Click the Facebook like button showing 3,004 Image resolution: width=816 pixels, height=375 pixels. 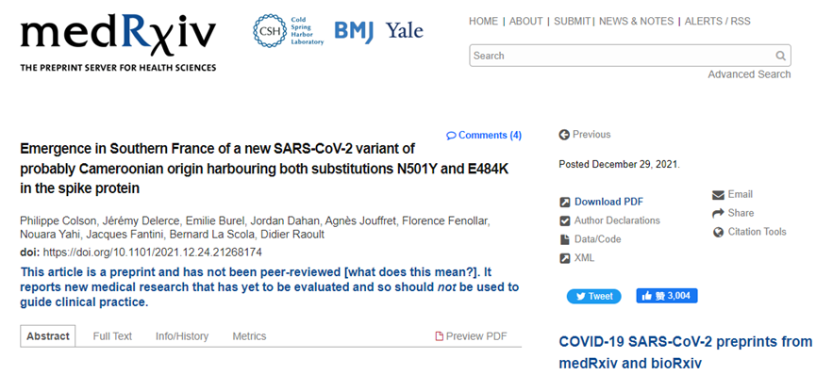[667, 296]
